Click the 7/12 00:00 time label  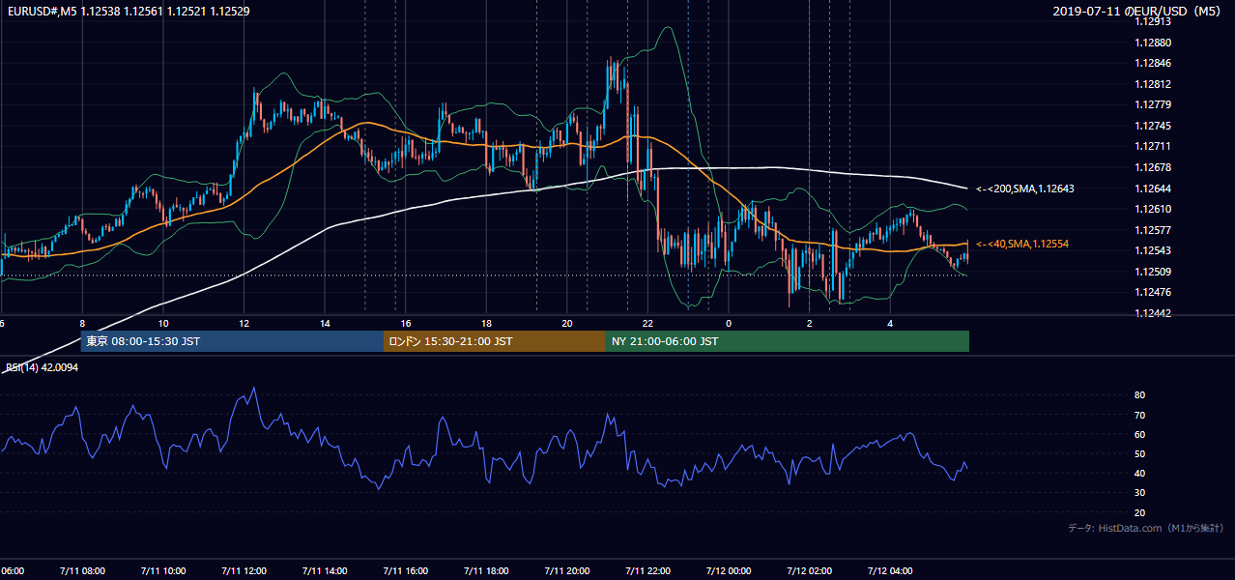point(730,571)
